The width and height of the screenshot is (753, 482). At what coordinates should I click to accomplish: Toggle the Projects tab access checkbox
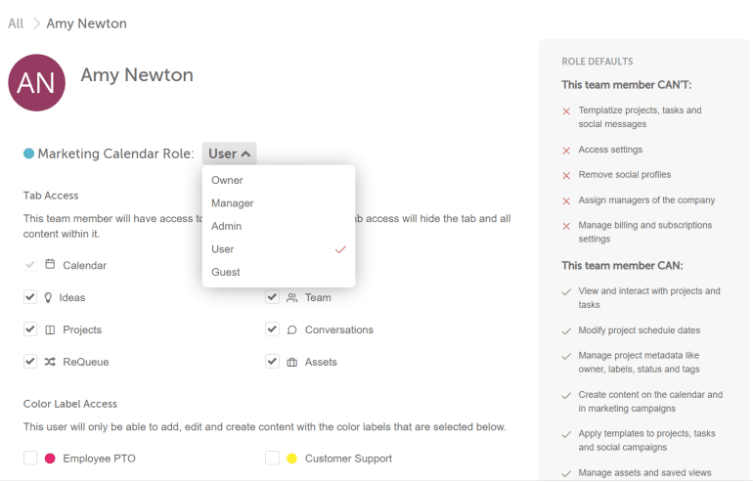pos(30,329)
